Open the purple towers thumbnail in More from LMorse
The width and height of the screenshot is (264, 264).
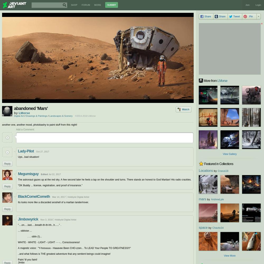coord(208,140)
